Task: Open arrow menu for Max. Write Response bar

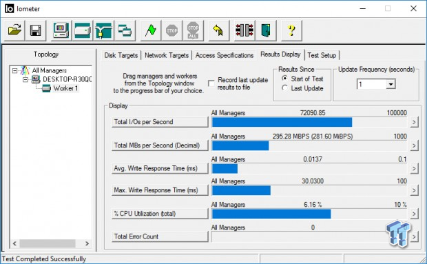Action: (x=414, y=190)
